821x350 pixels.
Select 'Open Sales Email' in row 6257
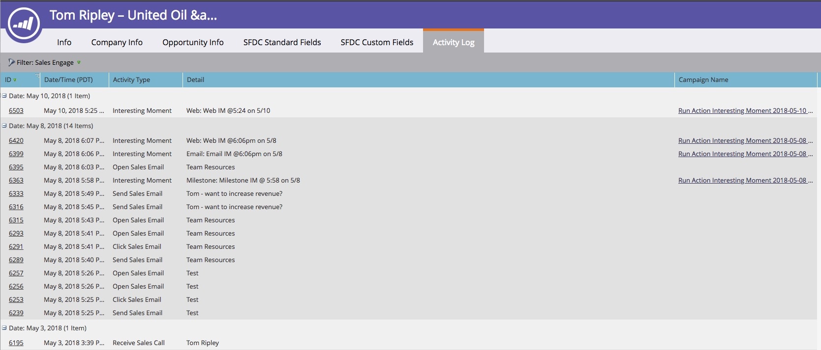(x=138, y=273)
